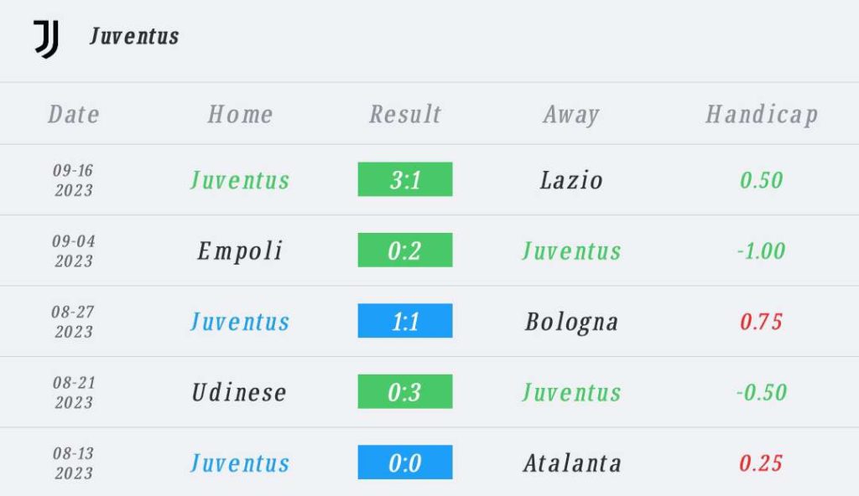Select the Date column header

(x=74, y=114)
